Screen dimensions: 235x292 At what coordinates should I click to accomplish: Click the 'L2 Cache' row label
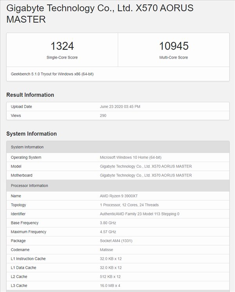coord(19,276)
